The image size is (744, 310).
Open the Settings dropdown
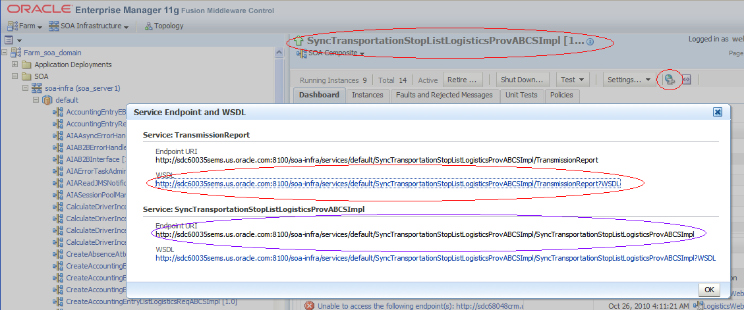pos(629,80)
